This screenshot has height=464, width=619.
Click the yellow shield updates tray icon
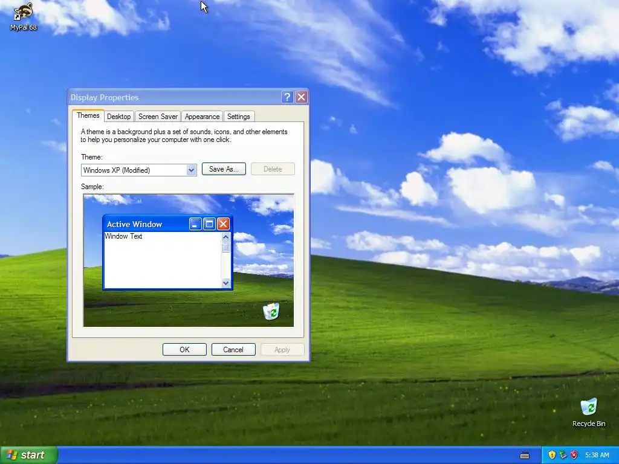552,455
